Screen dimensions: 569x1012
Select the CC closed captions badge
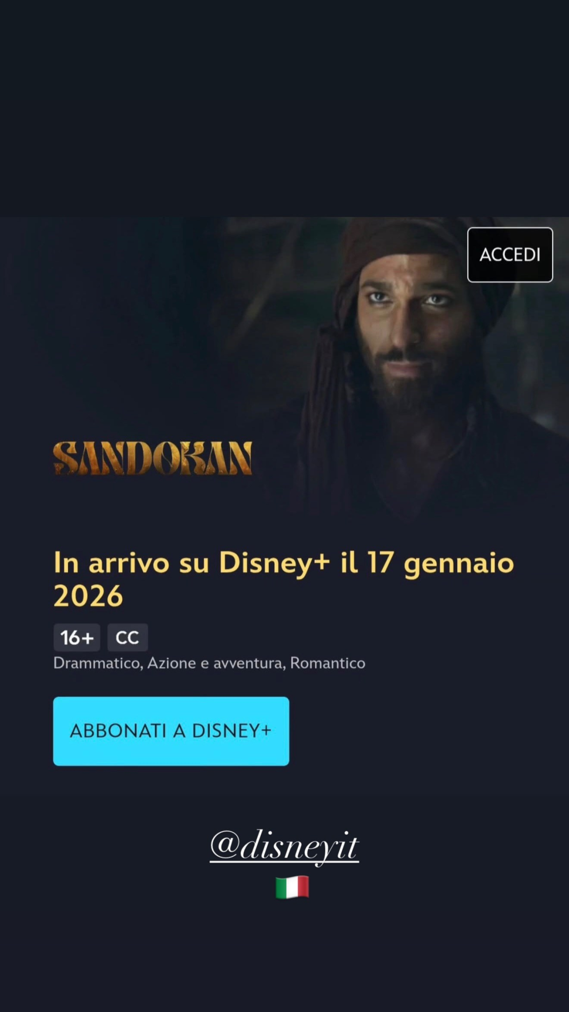pos(127,637)
